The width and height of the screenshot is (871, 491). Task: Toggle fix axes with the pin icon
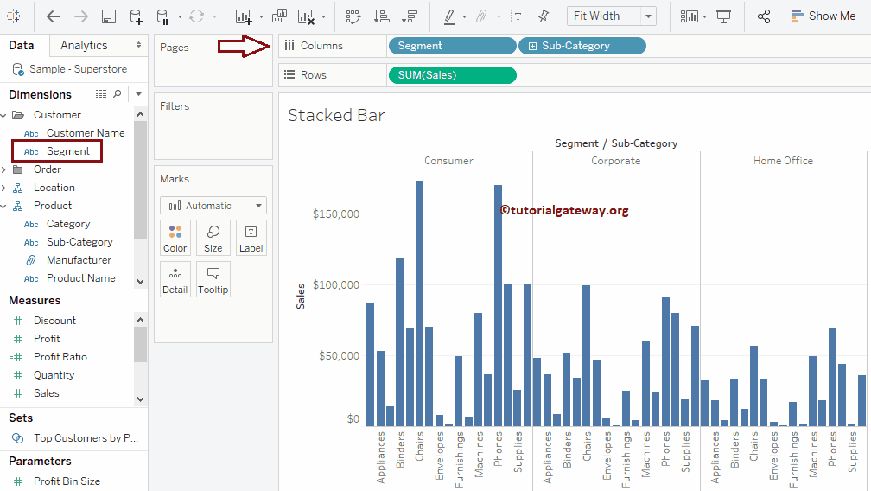543,16
